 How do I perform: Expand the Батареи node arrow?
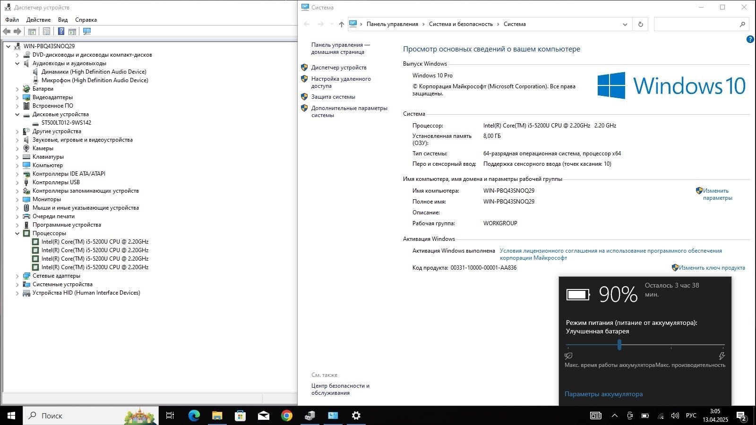[17, 89]
